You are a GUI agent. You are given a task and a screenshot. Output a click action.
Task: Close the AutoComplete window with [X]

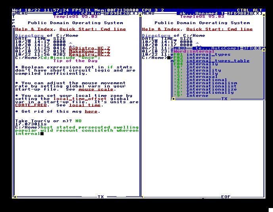click(257, 48)
